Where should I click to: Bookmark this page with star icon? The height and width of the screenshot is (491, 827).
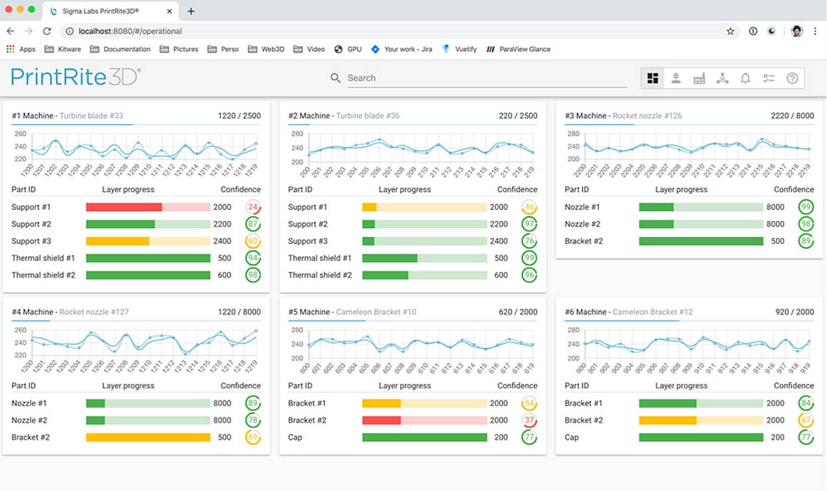click(731, 31)
